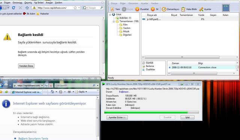Screen dimensions: 240x140
Task: Open Internet Explorer address dropdown arrow
Action: coord(42,86)
